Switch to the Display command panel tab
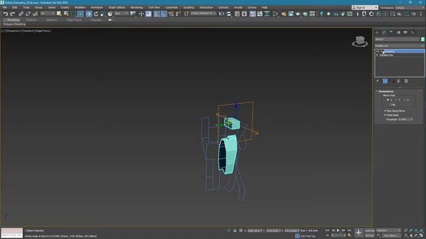This screenshot has width=426, height=239. 405,33
